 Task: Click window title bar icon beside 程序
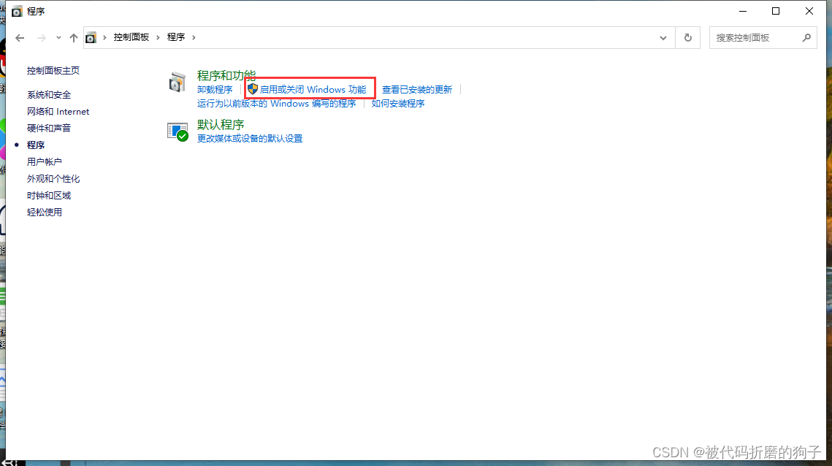click(x=17, y=11)
